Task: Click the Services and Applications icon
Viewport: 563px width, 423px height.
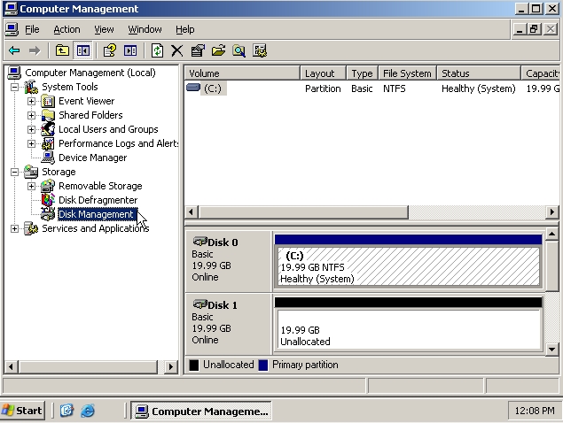Action: click(x=31, y=228)
